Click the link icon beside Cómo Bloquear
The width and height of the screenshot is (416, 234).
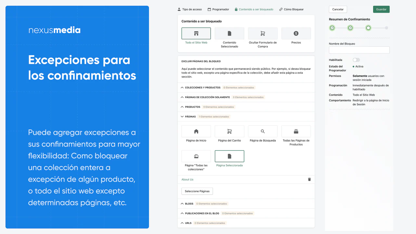pos(281,9)
